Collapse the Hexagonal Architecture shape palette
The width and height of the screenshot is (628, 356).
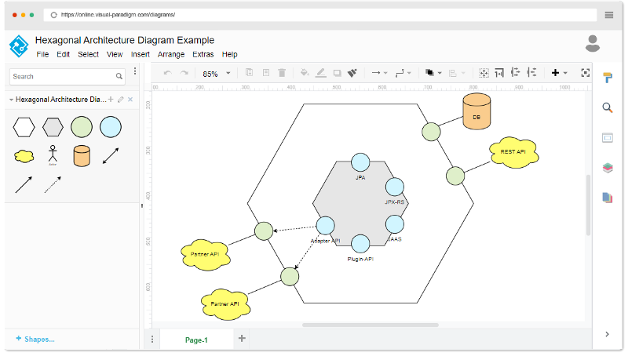(x=11, y=100)
